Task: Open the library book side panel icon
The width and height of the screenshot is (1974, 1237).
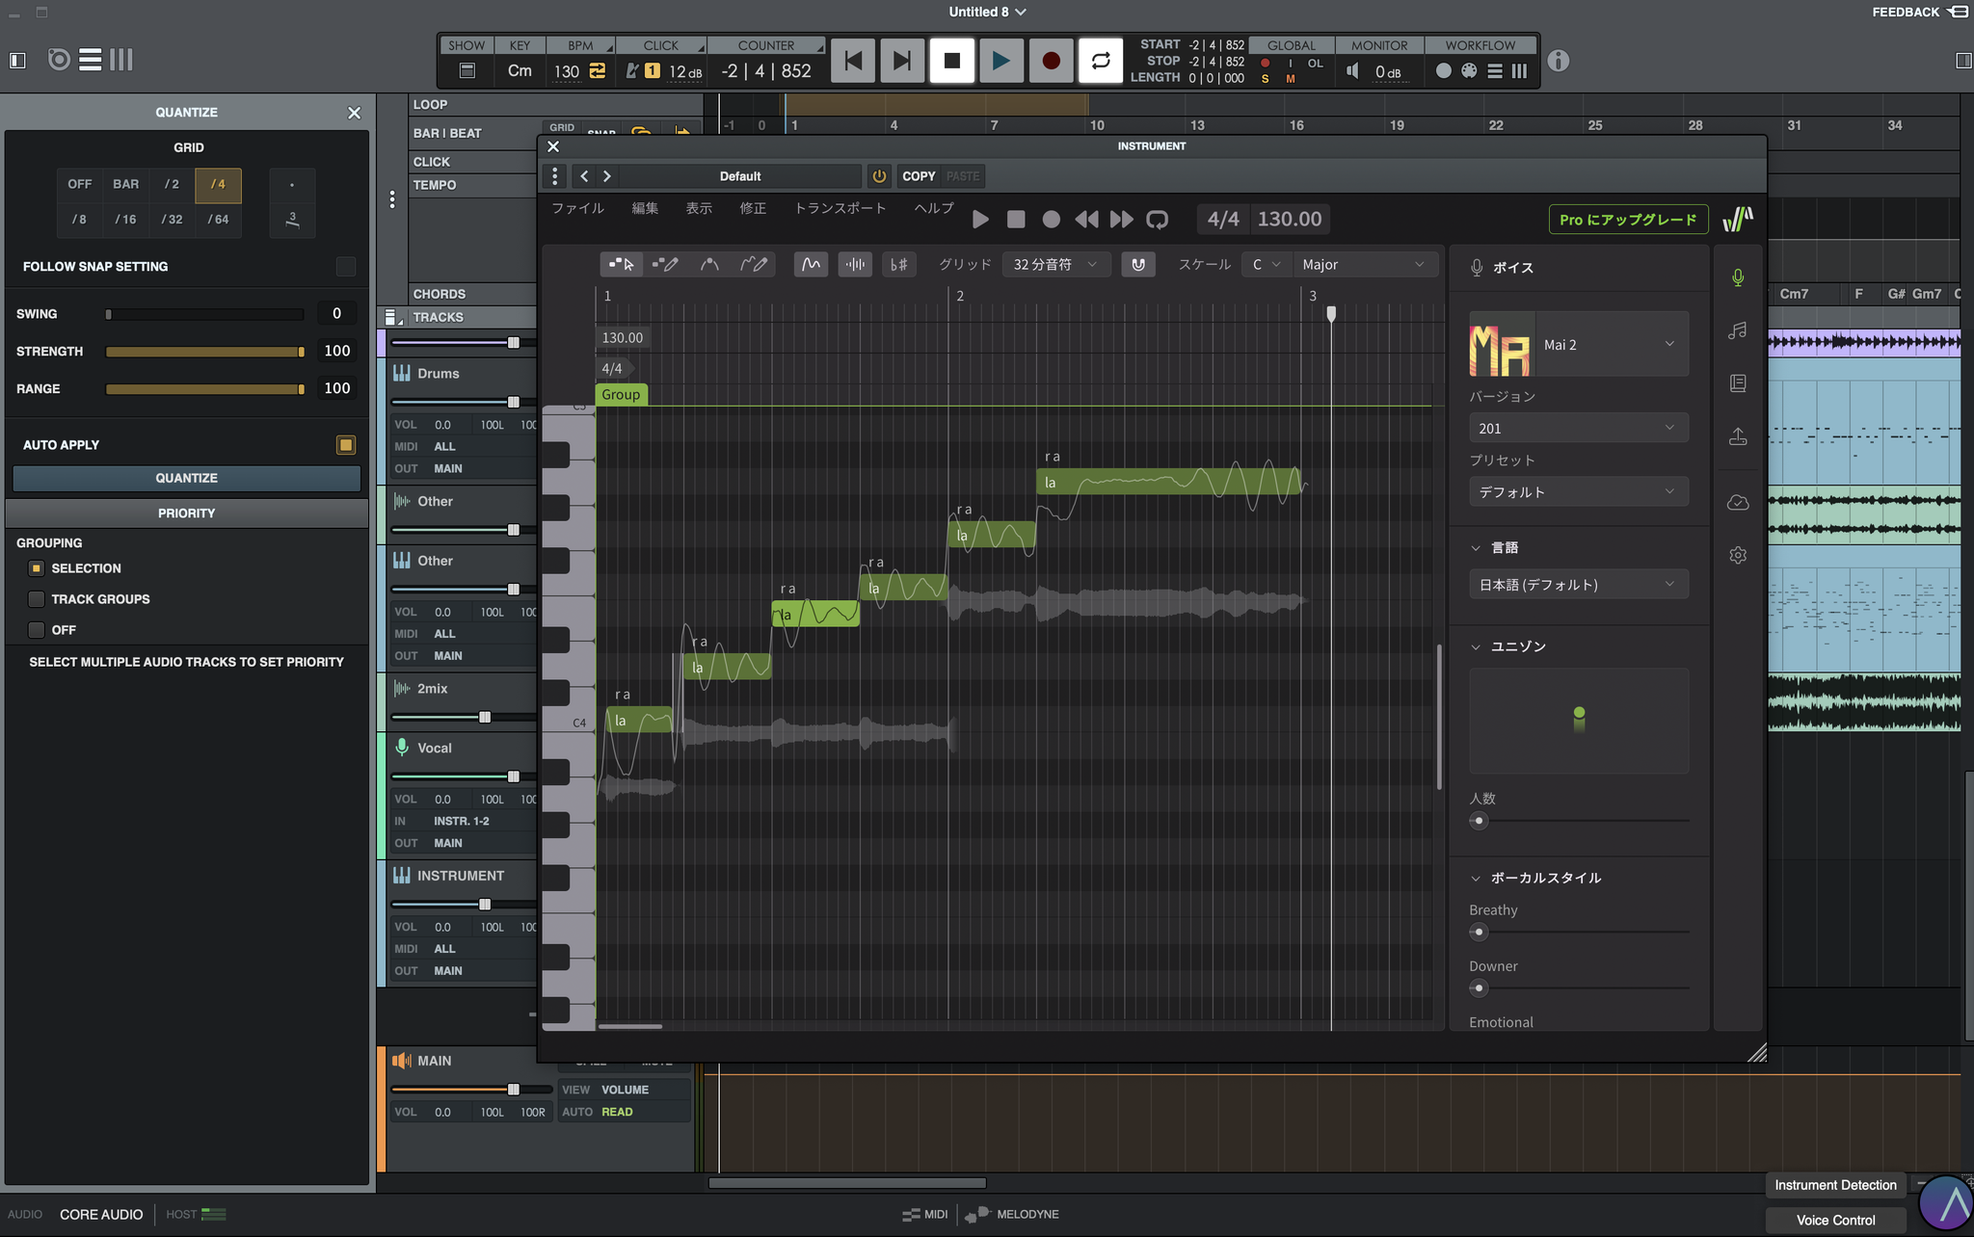Action: [x=1738, y=383]
